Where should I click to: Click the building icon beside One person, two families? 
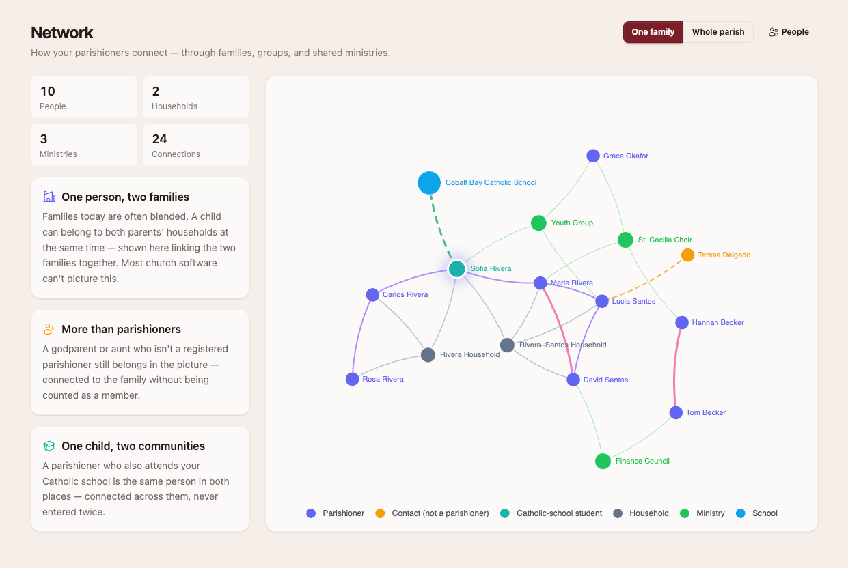49,197
